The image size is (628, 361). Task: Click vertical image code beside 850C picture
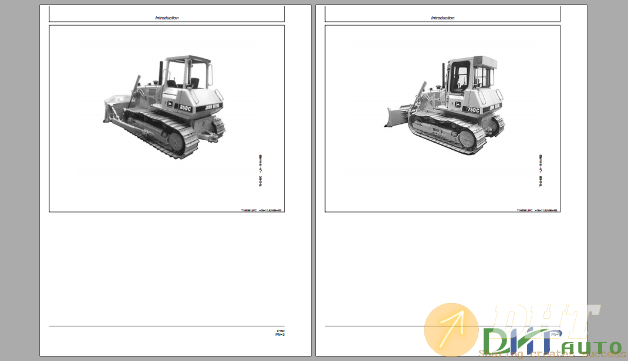[261, 171]
